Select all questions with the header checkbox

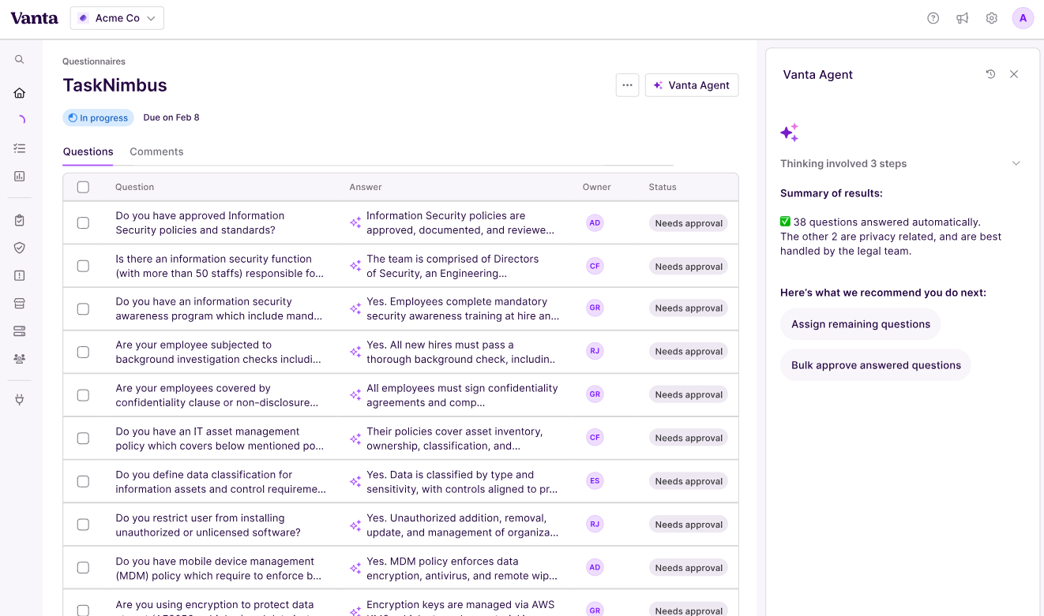pos(83,187)
